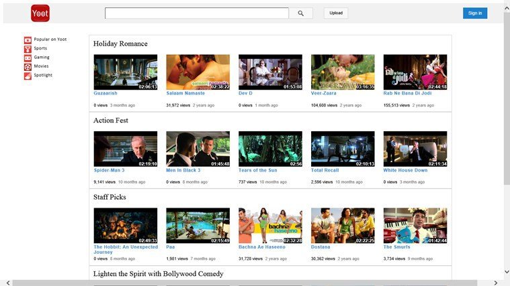Image resolution: width=510 pixels, height=286 pixels.
Task: Focus the search text box
Action: [x=197, y=13]
